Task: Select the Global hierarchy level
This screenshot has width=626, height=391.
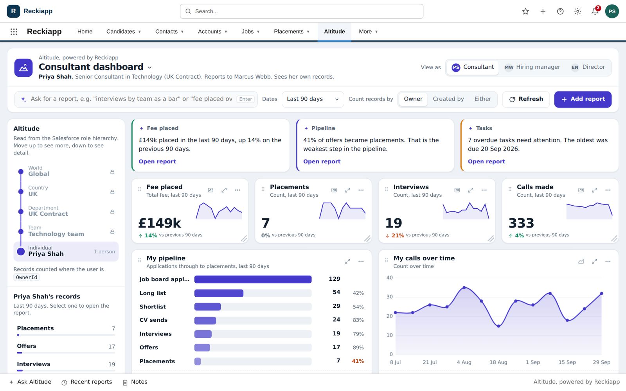Action: [66, 171]
